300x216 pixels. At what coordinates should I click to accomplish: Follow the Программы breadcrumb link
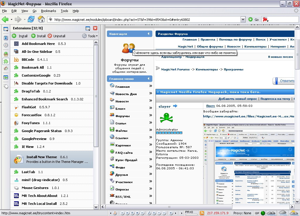pyautogui.click(x=233, y=69)
